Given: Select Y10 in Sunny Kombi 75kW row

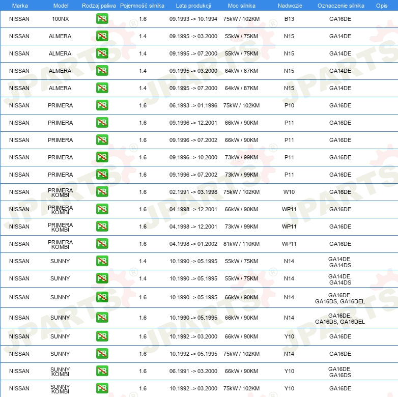Looking at the screenshot, I should coord(289,389).
